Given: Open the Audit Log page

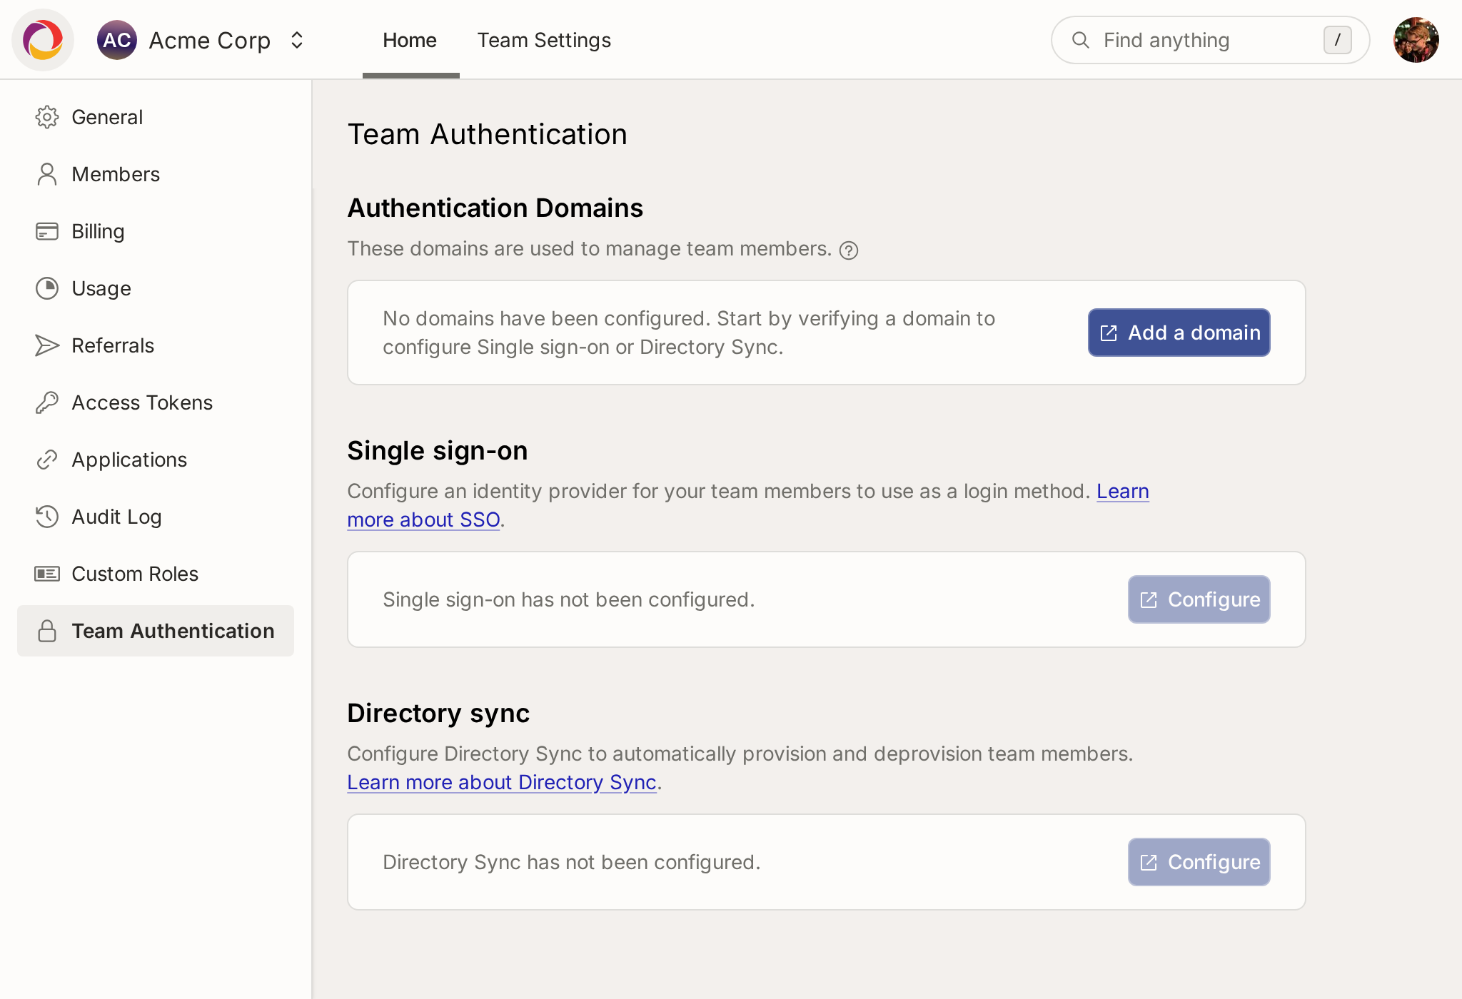Looking at the screenshot, I should coord(156,517).
